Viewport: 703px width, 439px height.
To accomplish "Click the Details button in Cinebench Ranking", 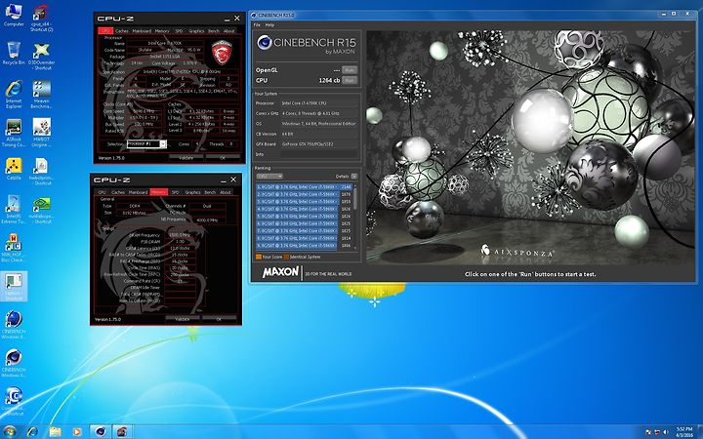I will [354, 177].
